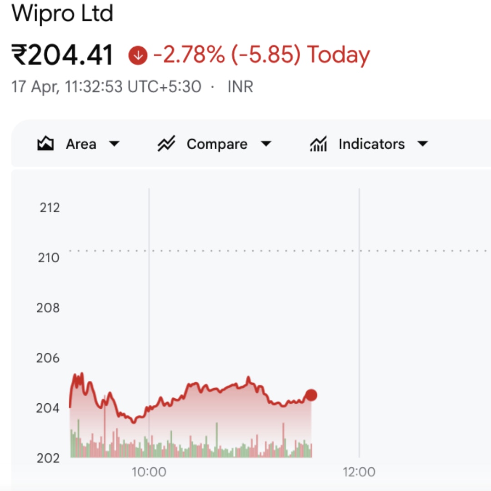Click the INR currency label
Image resolution: width=491 pixels, height=491 pixels.
tap(240, 86)
